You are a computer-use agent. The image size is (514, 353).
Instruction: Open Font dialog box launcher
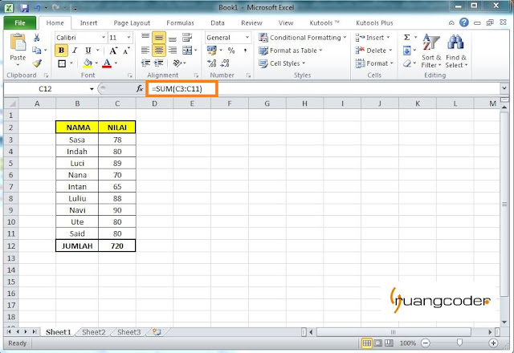130,75
